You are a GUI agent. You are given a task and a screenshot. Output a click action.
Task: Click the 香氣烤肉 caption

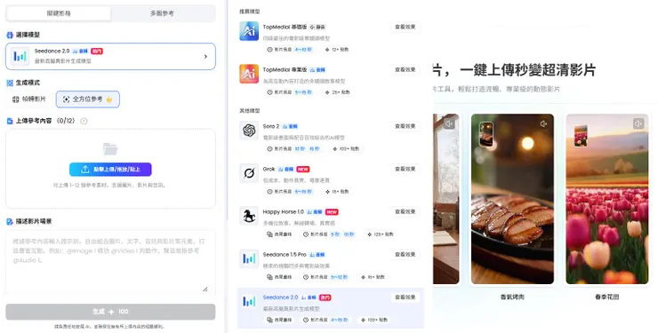pos(512,297)
